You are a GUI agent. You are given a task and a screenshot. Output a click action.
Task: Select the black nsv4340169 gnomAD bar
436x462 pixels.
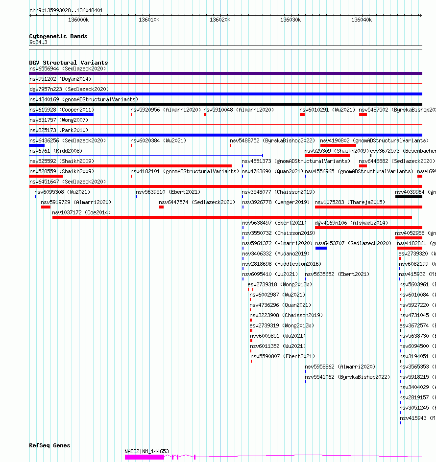(226, 104)
